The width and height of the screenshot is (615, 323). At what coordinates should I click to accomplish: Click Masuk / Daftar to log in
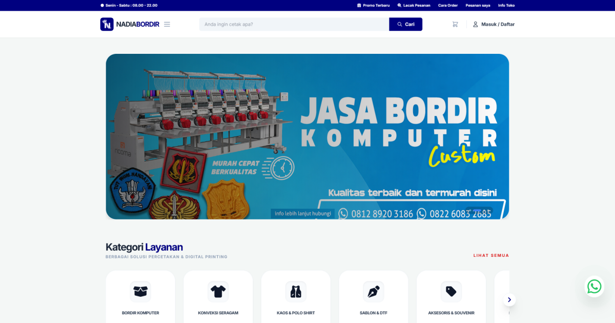494,24
